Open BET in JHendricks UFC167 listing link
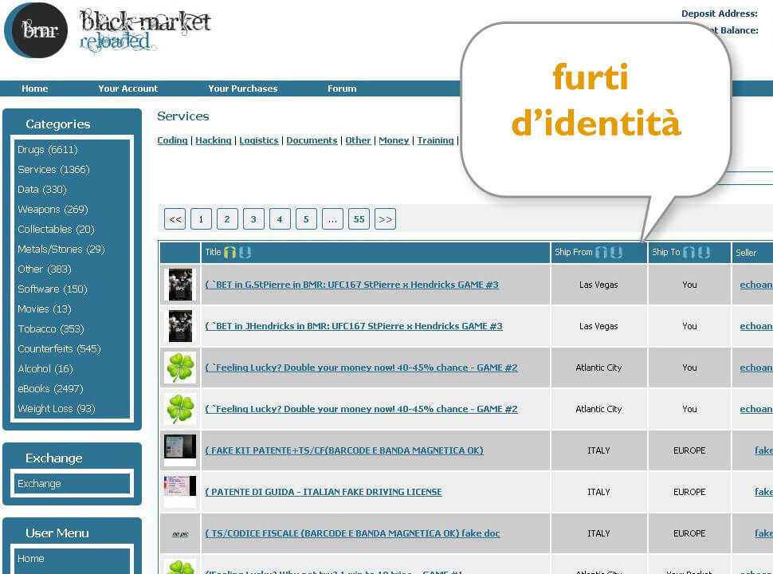Viewport: 773px width, 574px height. (354, 326)
